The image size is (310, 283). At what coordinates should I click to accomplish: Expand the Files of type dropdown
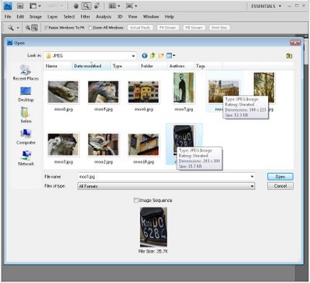(252, 186)
